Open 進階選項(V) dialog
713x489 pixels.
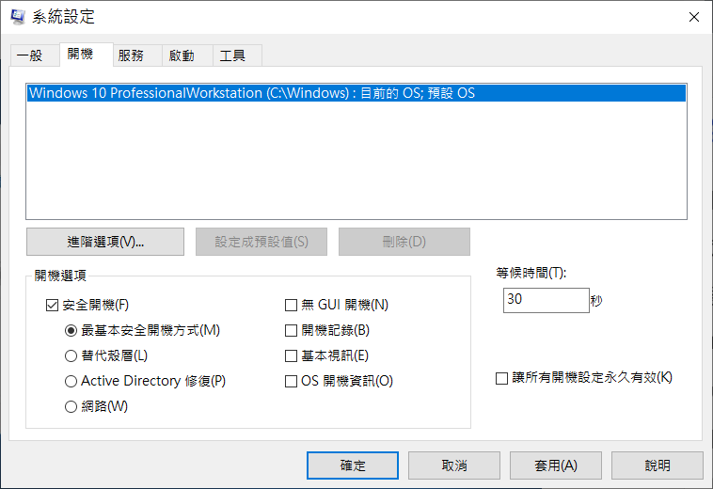click(x=105, y=242)
